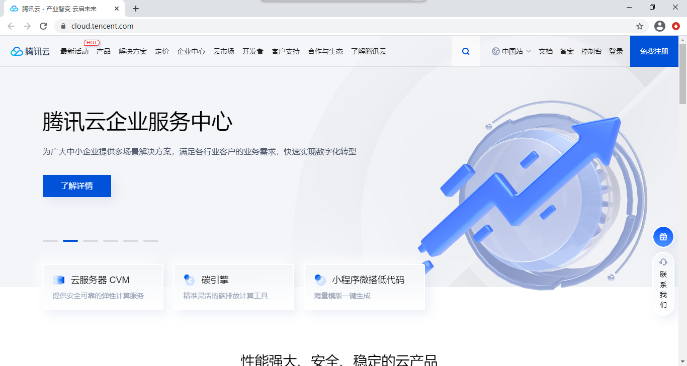Image resolution: width=687 pixels, height=366 pixels.
Task: Click the globe icon beside 中国站
Action: 495,51
